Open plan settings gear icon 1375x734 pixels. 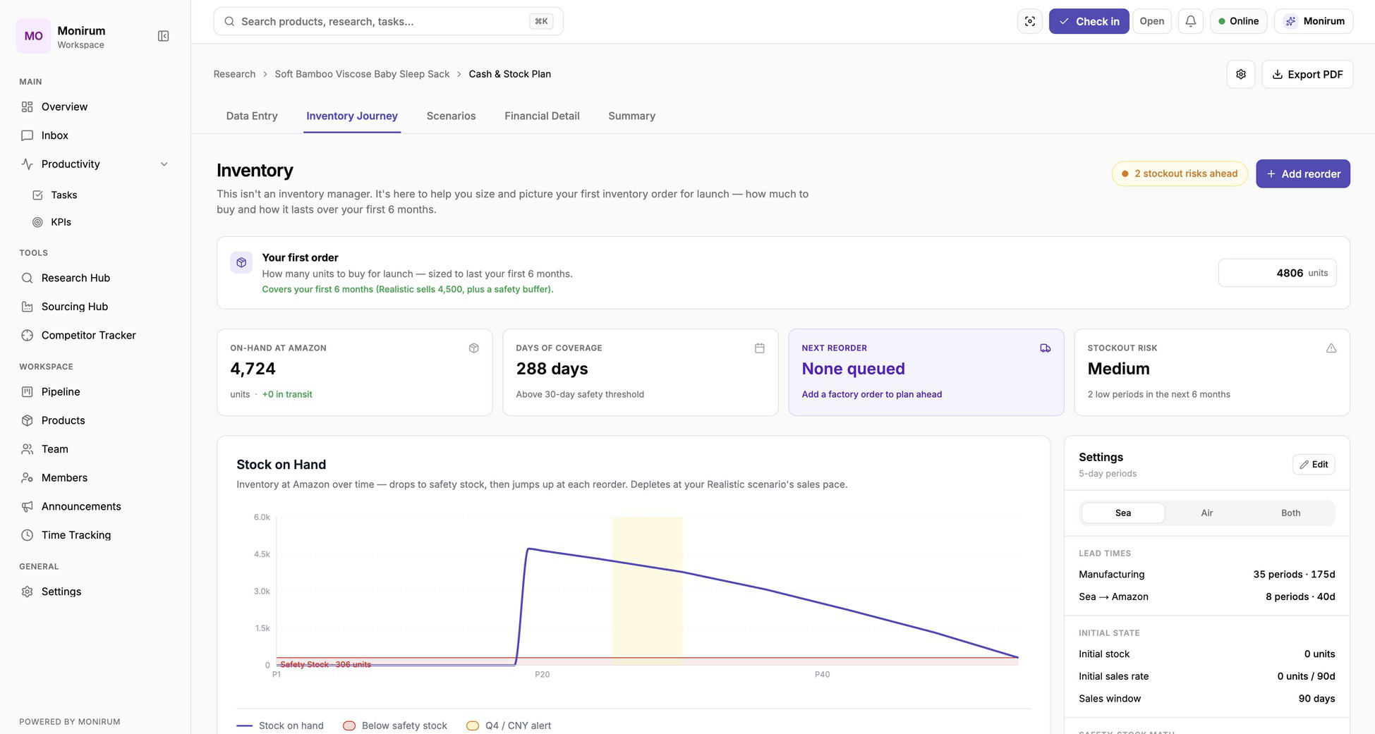(x=1241, y=74)
